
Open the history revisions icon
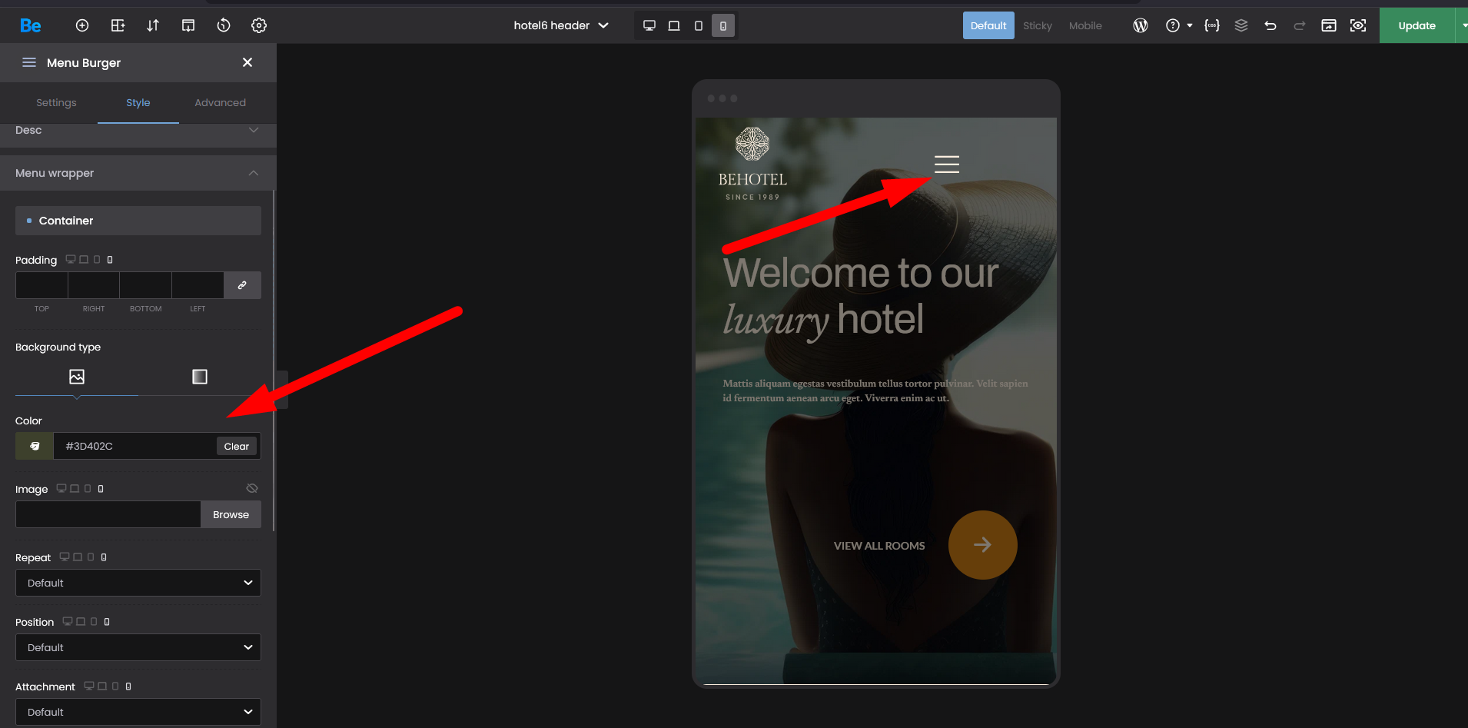coord(224,25)
